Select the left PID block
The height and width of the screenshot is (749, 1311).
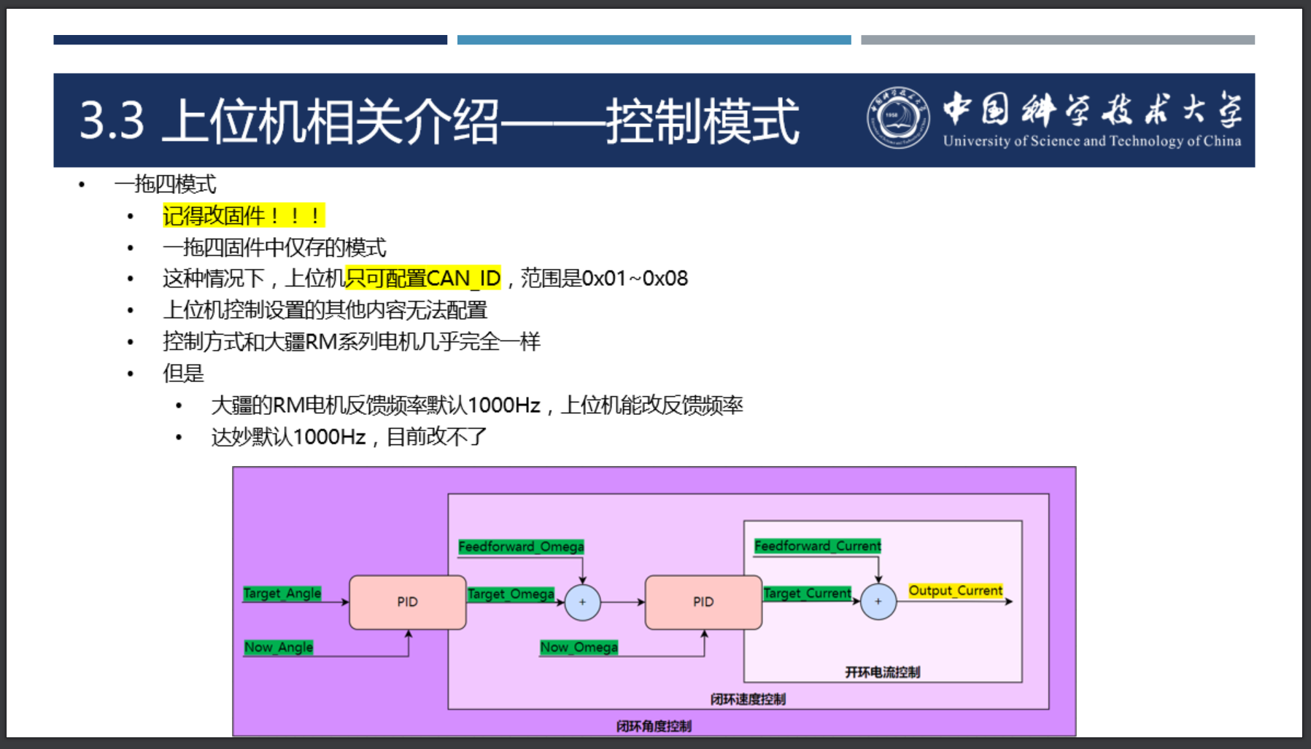click(407, 602)
